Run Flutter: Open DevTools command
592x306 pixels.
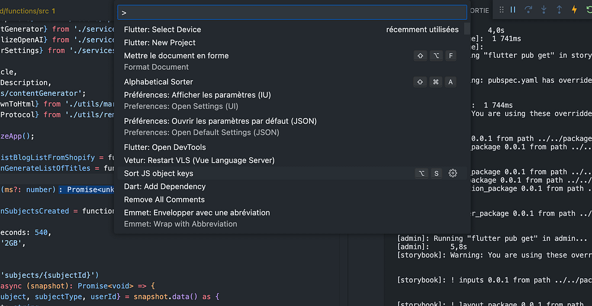click(292, 147)
